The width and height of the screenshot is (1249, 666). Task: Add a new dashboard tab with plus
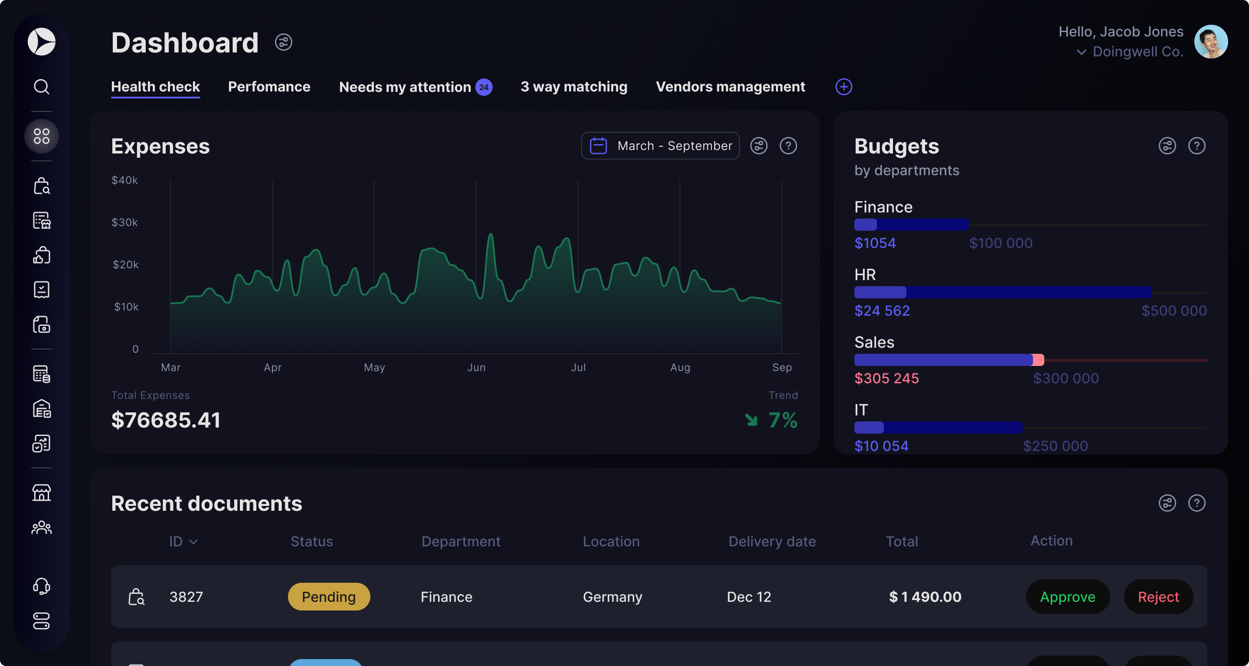844,87
